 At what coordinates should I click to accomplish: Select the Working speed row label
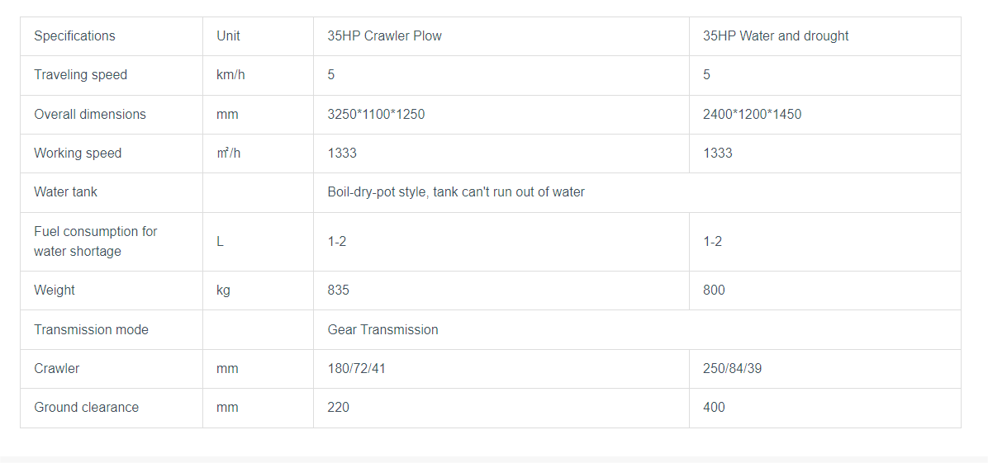(x=78, y=154)
